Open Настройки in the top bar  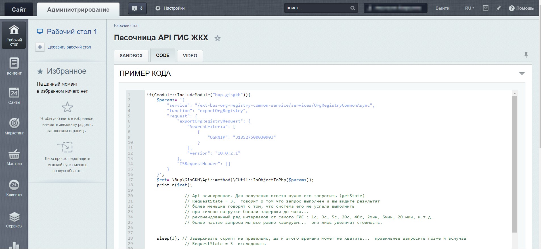click(174, 8)
